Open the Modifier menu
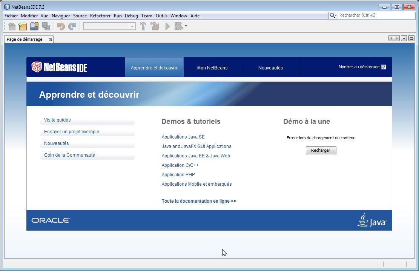This screenshot has height=271, width=419. [x=29, y=16]
